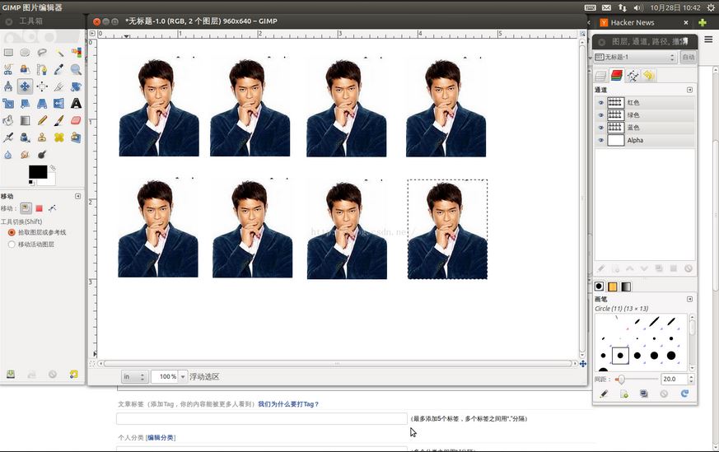
Task: Select the Dodge/Burn tool
Action: coord(42,155)
